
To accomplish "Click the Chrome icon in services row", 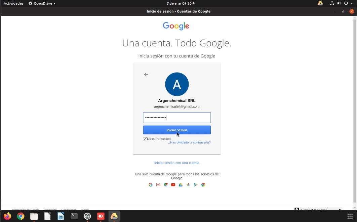I will click(203, 185).
